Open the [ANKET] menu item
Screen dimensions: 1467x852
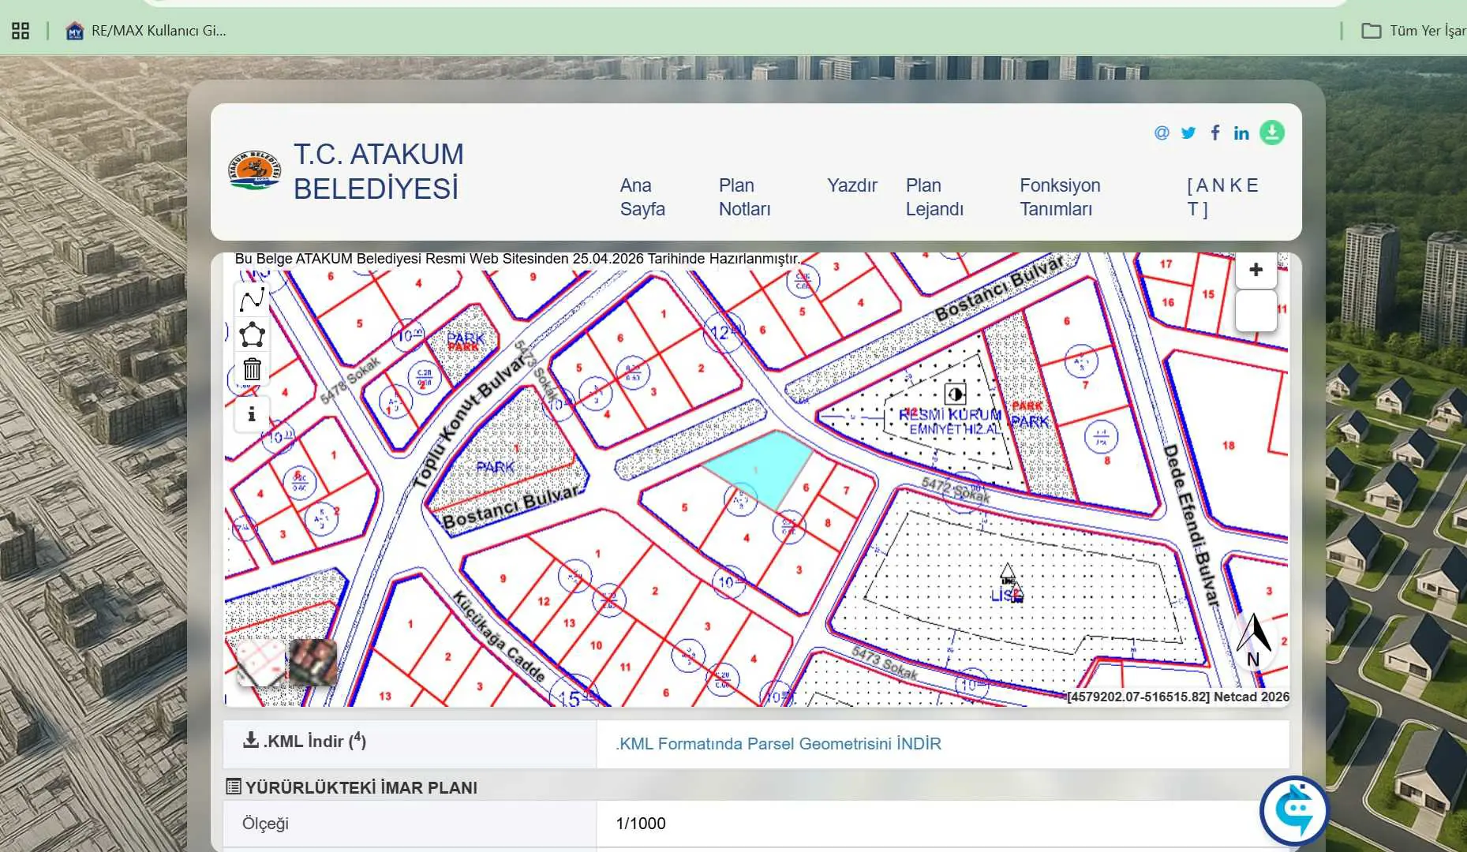(1222, 197)
